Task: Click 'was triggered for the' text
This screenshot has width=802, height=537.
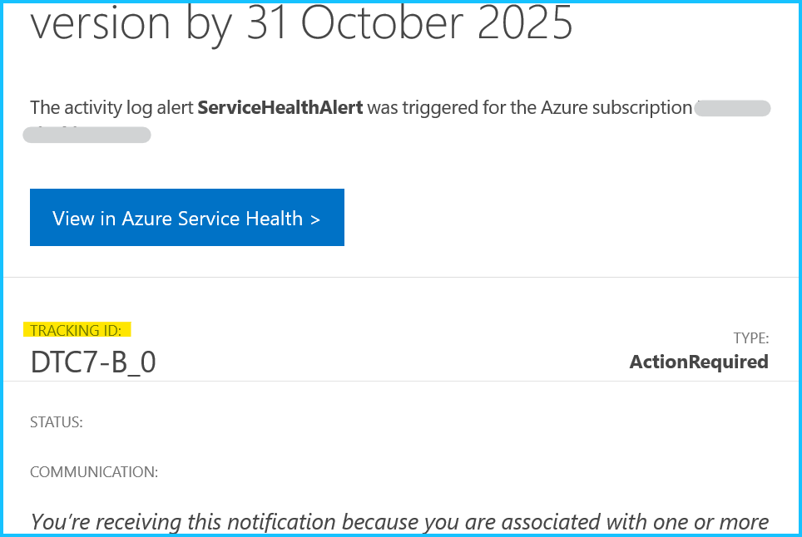Action: (x=452, y=108)
